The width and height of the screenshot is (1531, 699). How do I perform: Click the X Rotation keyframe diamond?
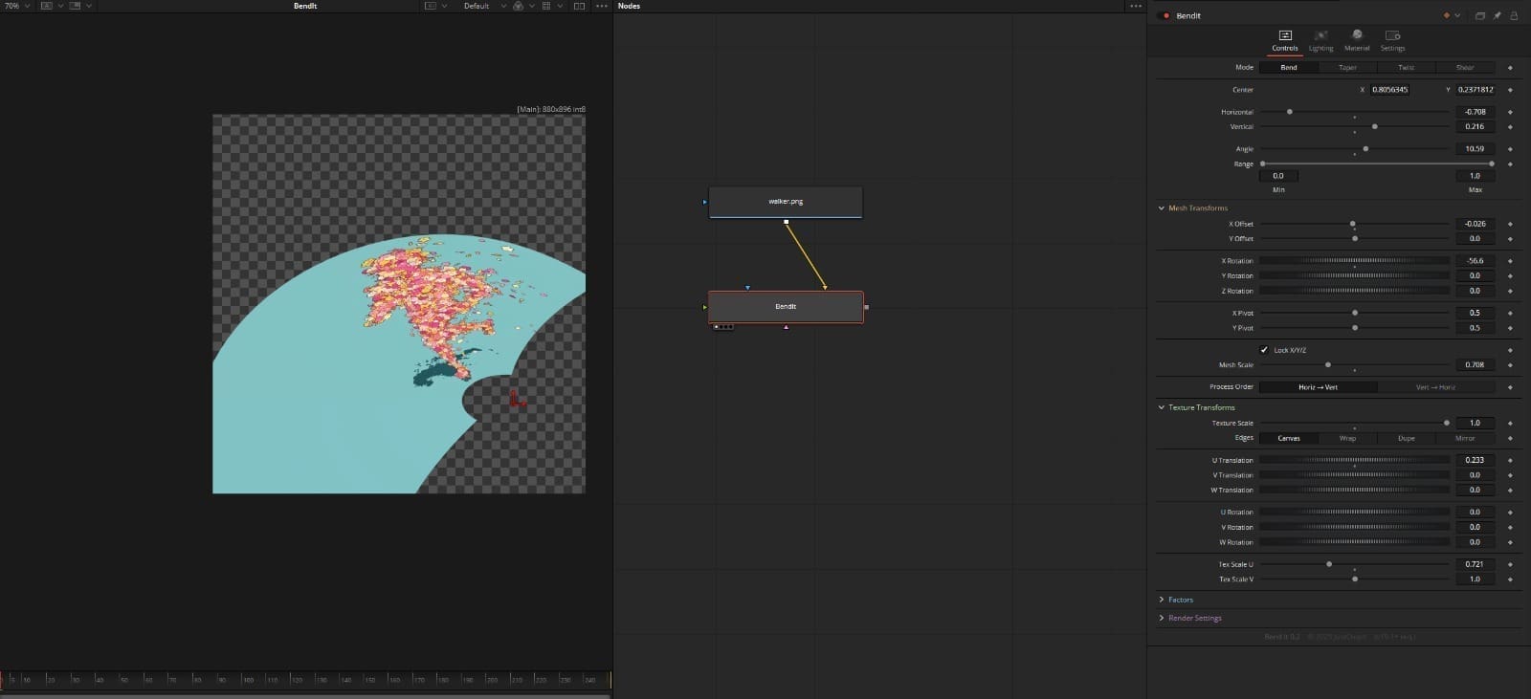1510,261
